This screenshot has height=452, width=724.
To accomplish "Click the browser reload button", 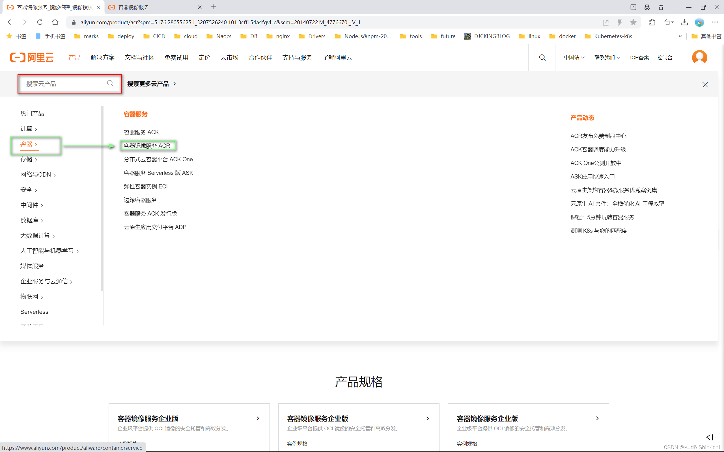I will (x=40, y=22).
